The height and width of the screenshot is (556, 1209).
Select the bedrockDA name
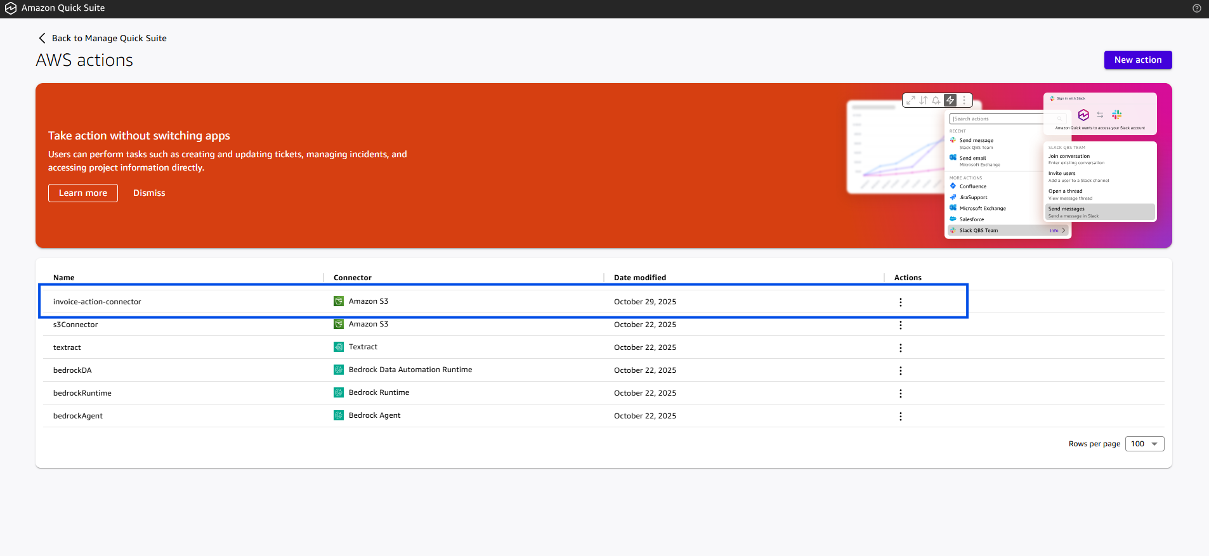pos(72,370)
